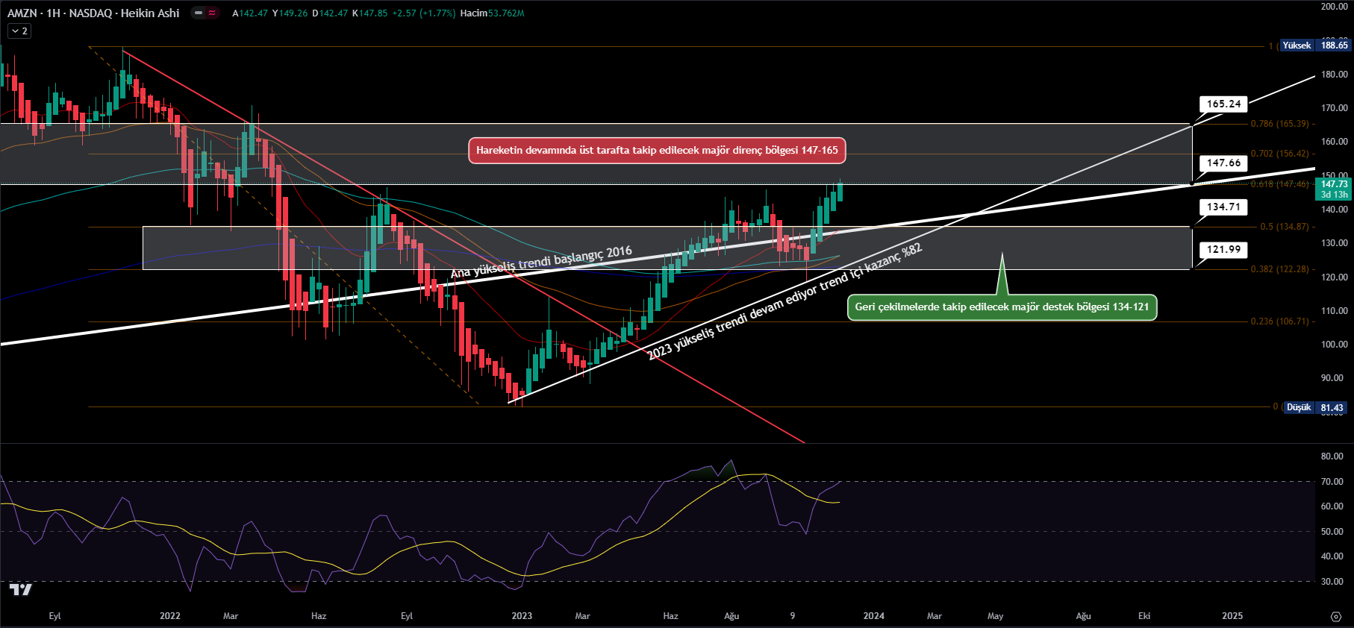This screenshot has width=1354, height=628.
Task: Click the Yüksek 188.65 high price tag
Action: (1315, 45)
